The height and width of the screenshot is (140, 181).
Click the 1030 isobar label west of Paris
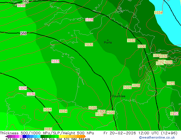(89, 45)
